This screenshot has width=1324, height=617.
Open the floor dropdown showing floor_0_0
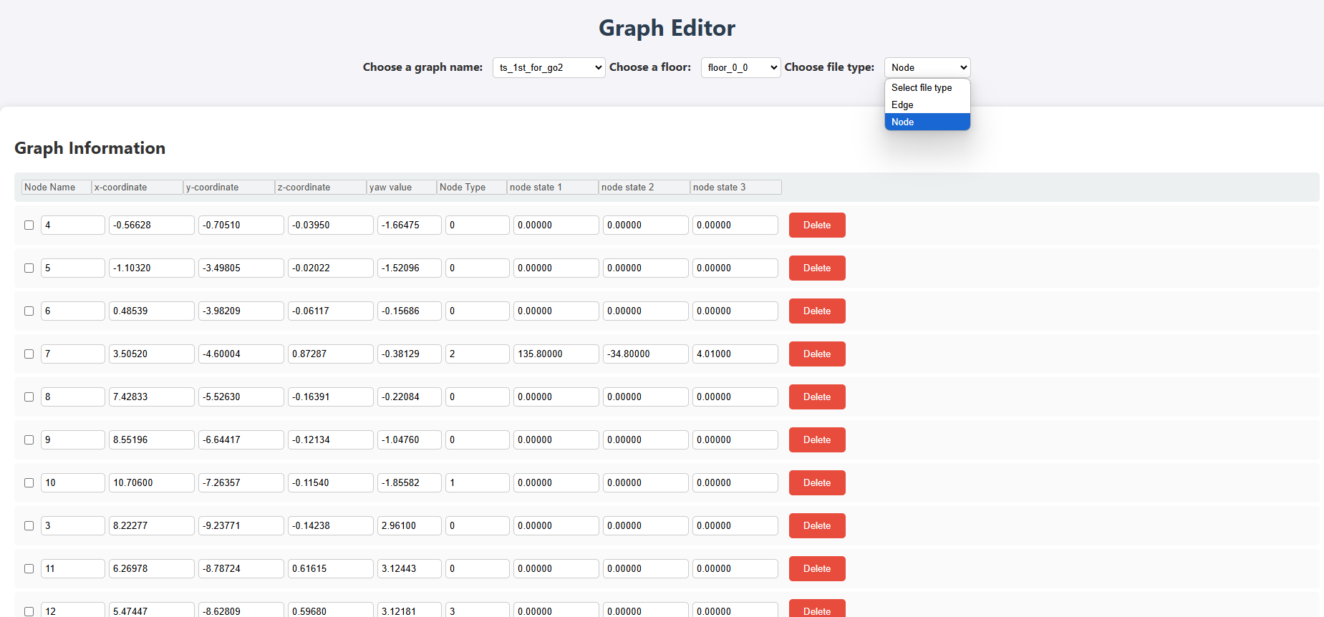(740, 67)
